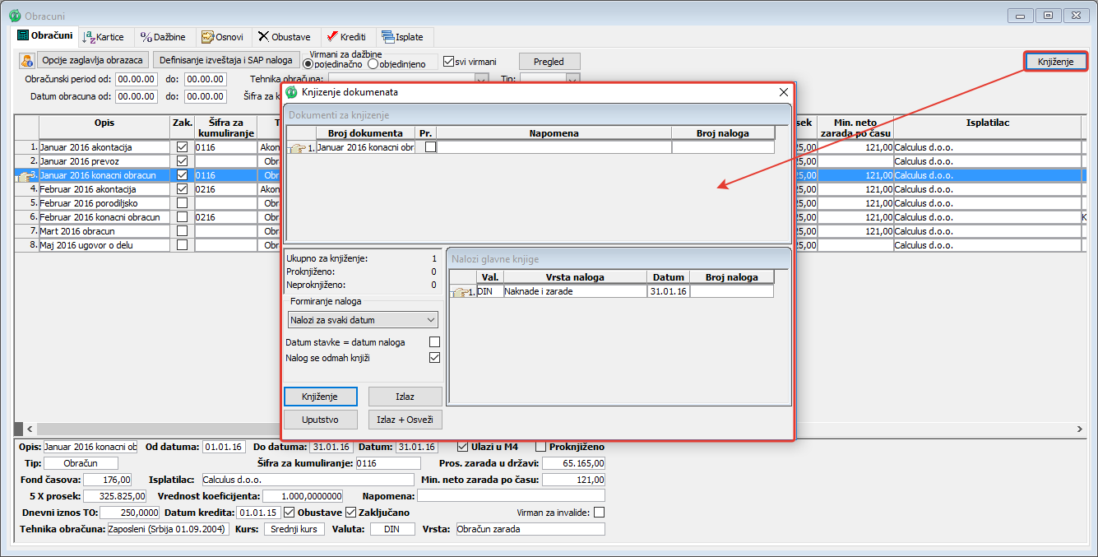Viewport: 1098px width, 557px height.
Task: Uncheck Nalog se odmah knjiži
Action: pos(435,358)
